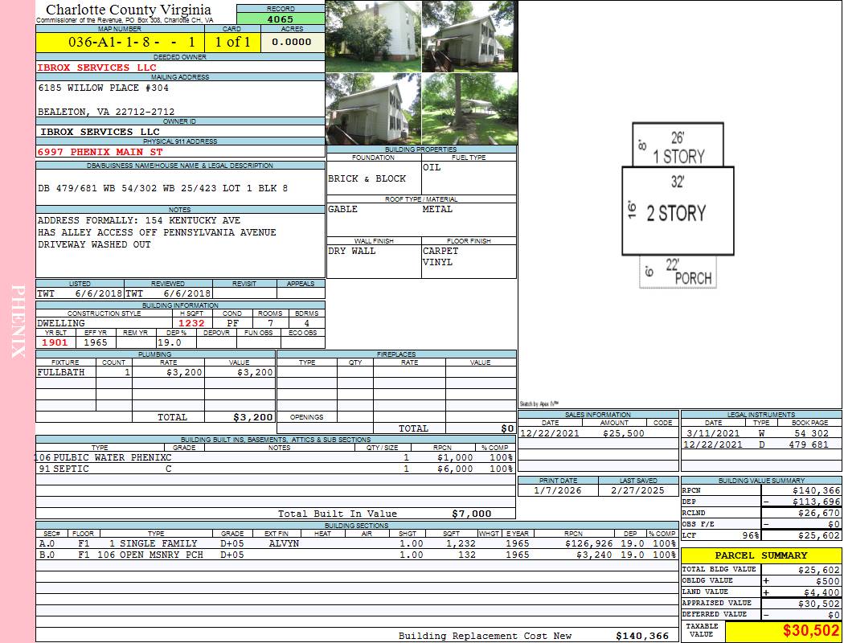Open the top-left house photo
844x643 pixels.
coord(373,36)
